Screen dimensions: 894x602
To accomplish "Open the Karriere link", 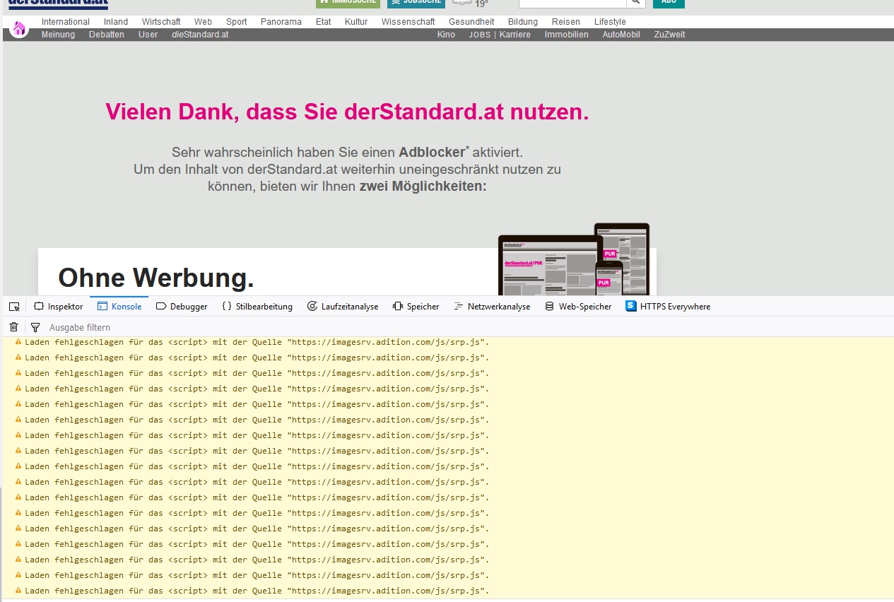I will [515, 35].
